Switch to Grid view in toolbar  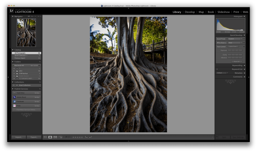[45, 137]
